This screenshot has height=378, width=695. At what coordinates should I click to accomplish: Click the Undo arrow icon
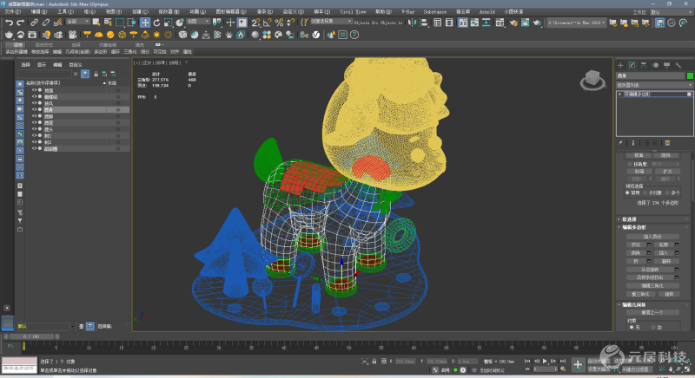point(9,23)
